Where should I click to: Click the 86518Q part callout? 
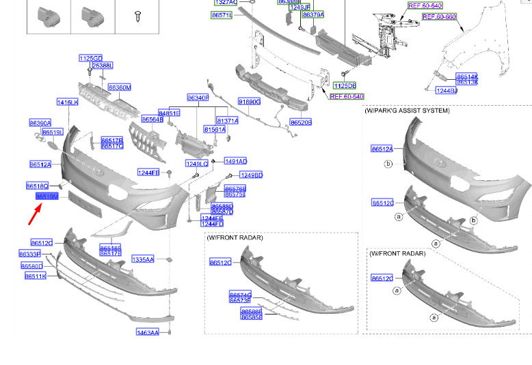[38, 186]
